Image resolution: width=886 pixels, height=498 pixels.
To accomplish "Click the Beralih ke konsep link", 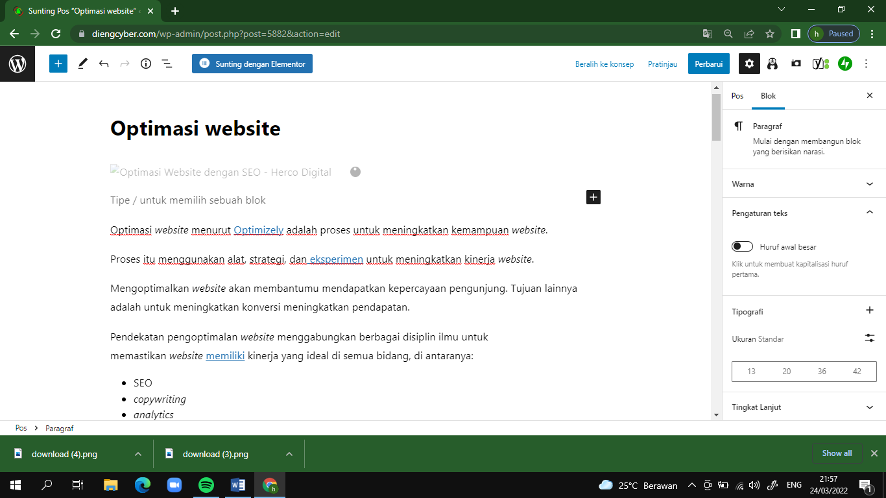I will tap(605, 64).
